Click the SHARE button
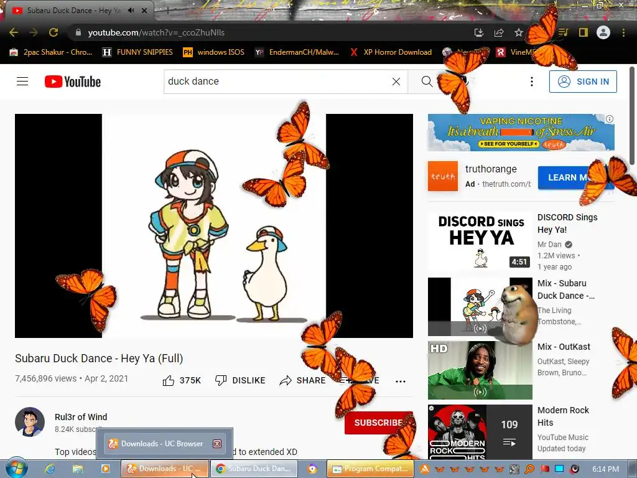 click(x=303, y=380)
